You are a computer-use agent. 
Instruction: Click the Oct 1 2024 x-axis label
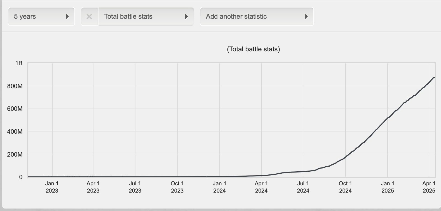coord(345,187)
